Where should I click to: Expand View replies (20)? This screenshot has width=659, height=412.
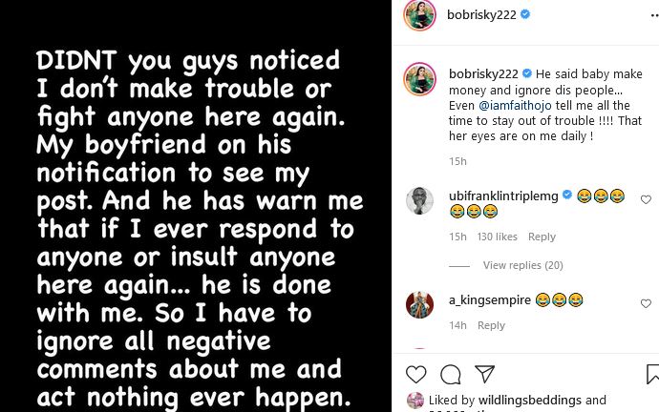click(522, 265)
